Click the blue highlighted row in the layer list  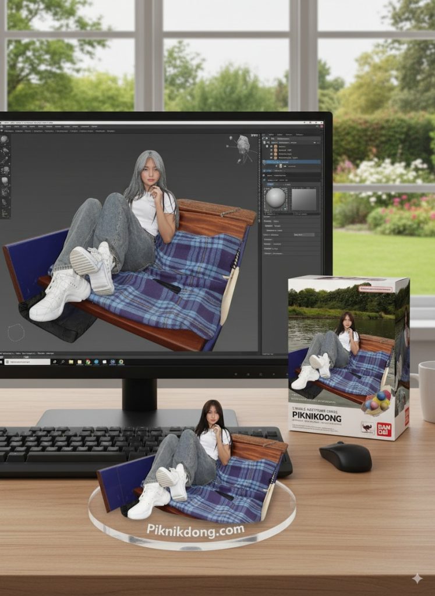(x=292, y=162)
